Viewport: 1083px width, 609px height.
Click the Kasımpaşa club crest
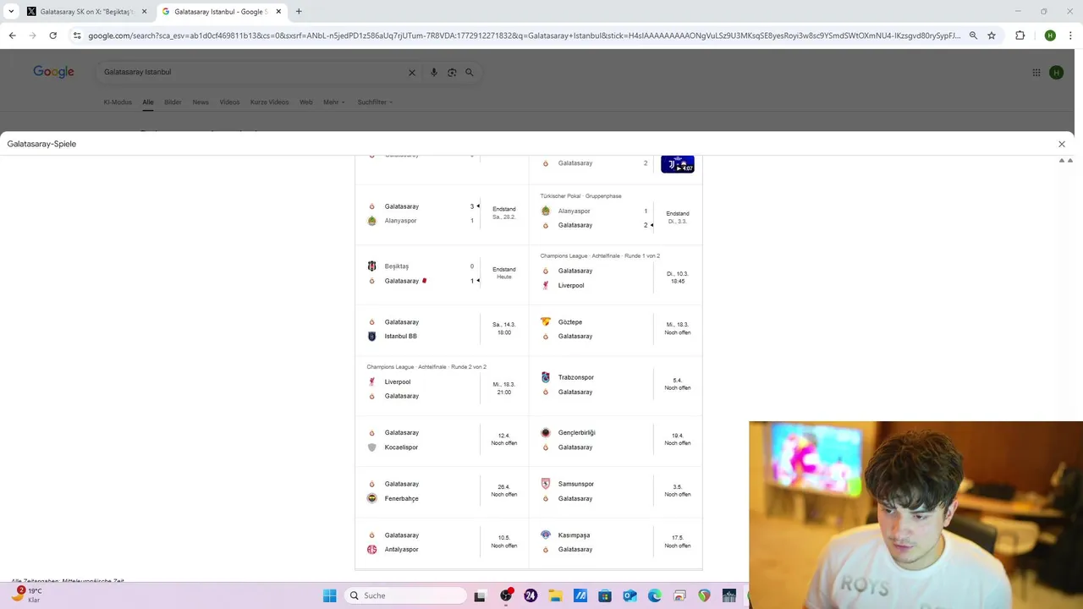546,535
